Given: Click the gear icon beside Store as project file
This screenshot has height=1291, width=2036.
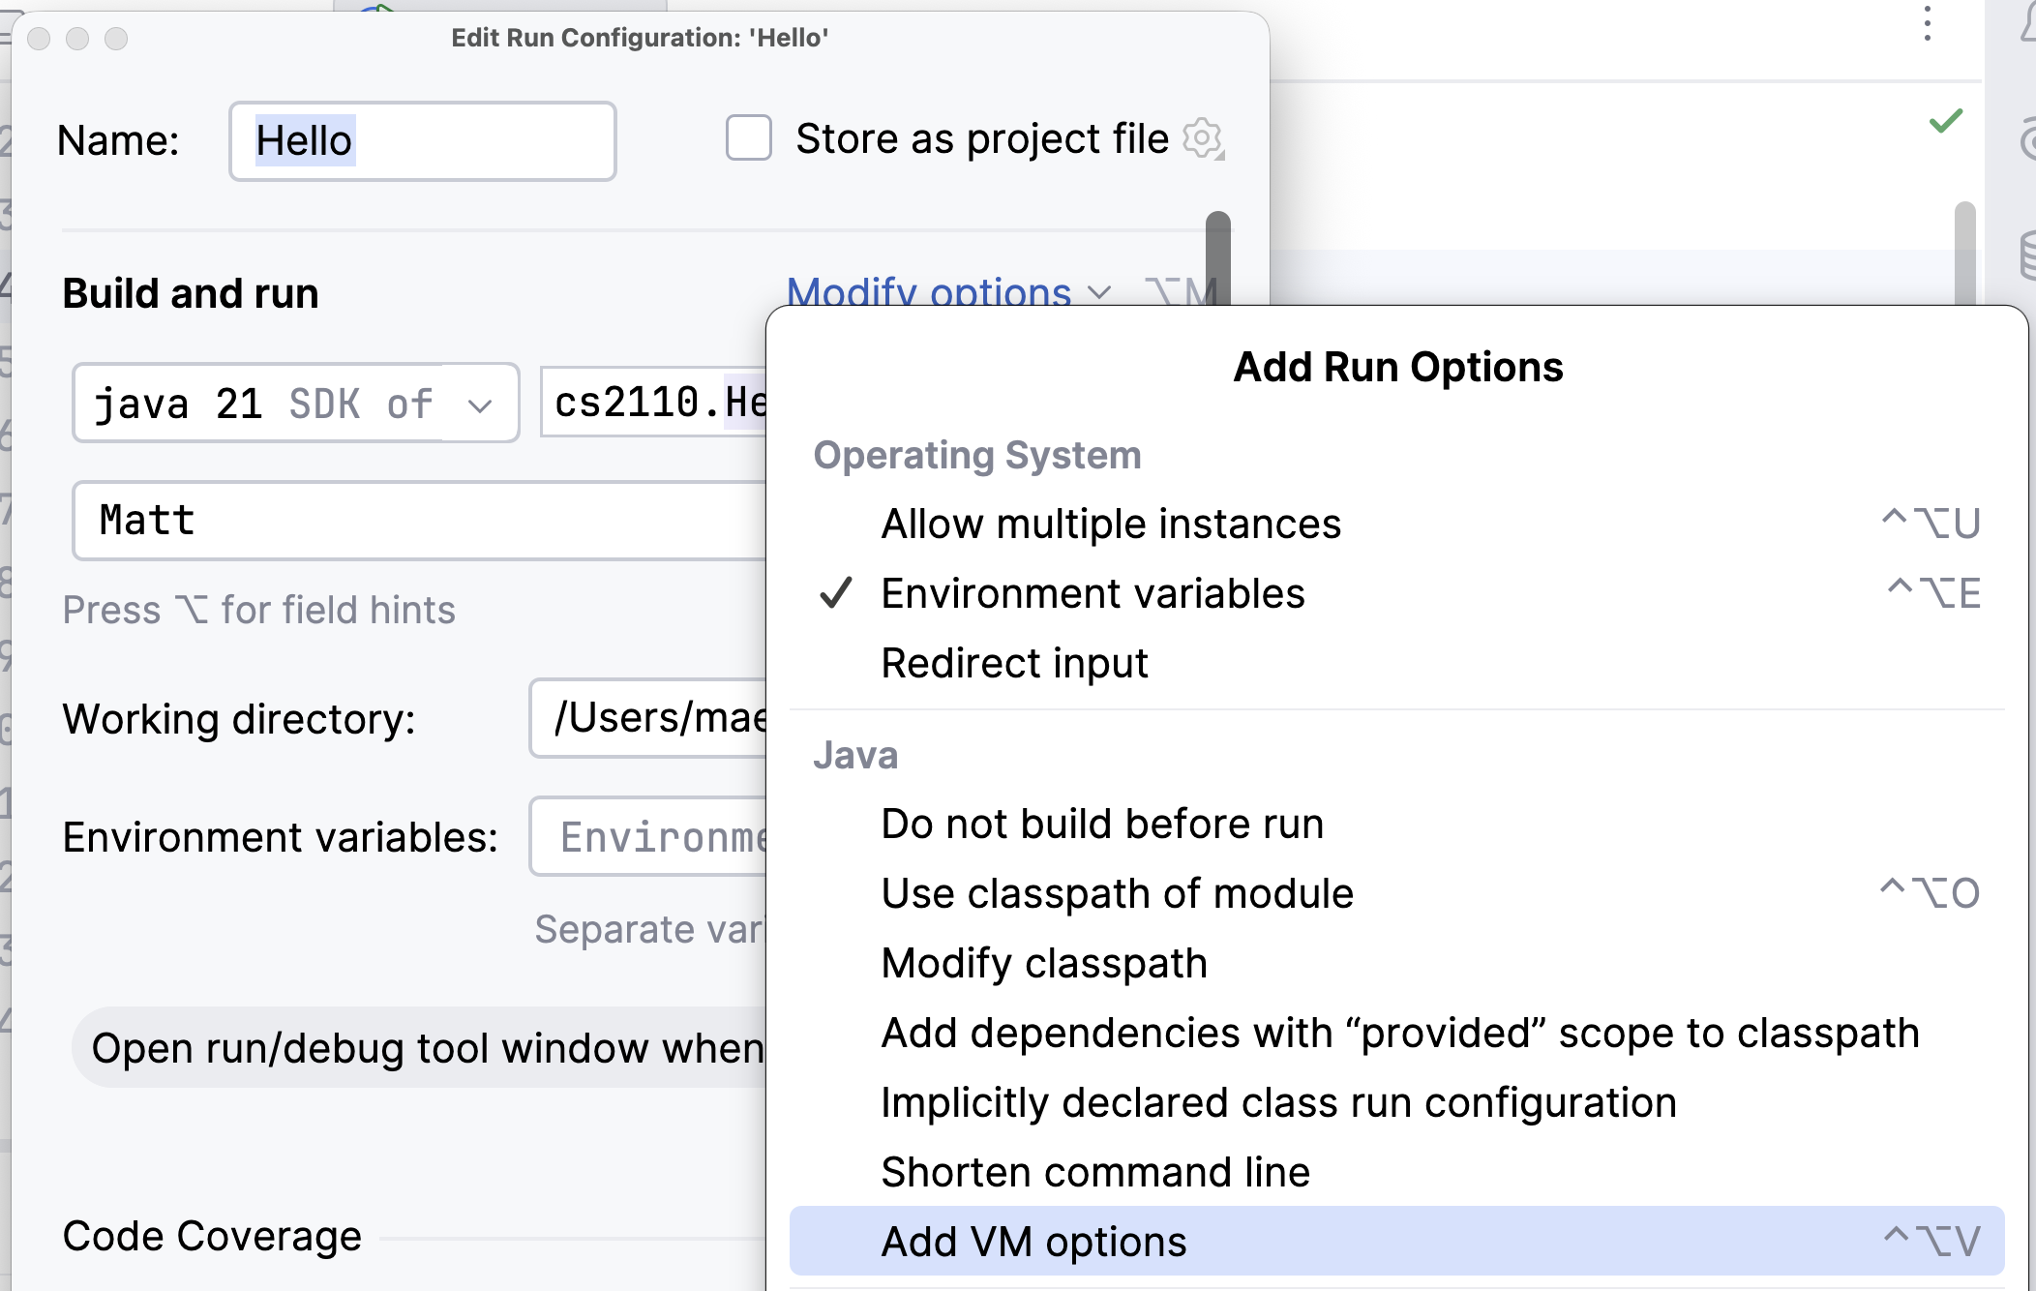Looking at the screenshot, I should (x=1203, y=138).
